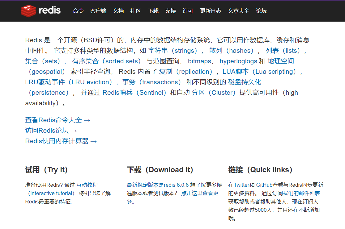Open the Redis哨兵 (Sentinel) link

point(134,93)
